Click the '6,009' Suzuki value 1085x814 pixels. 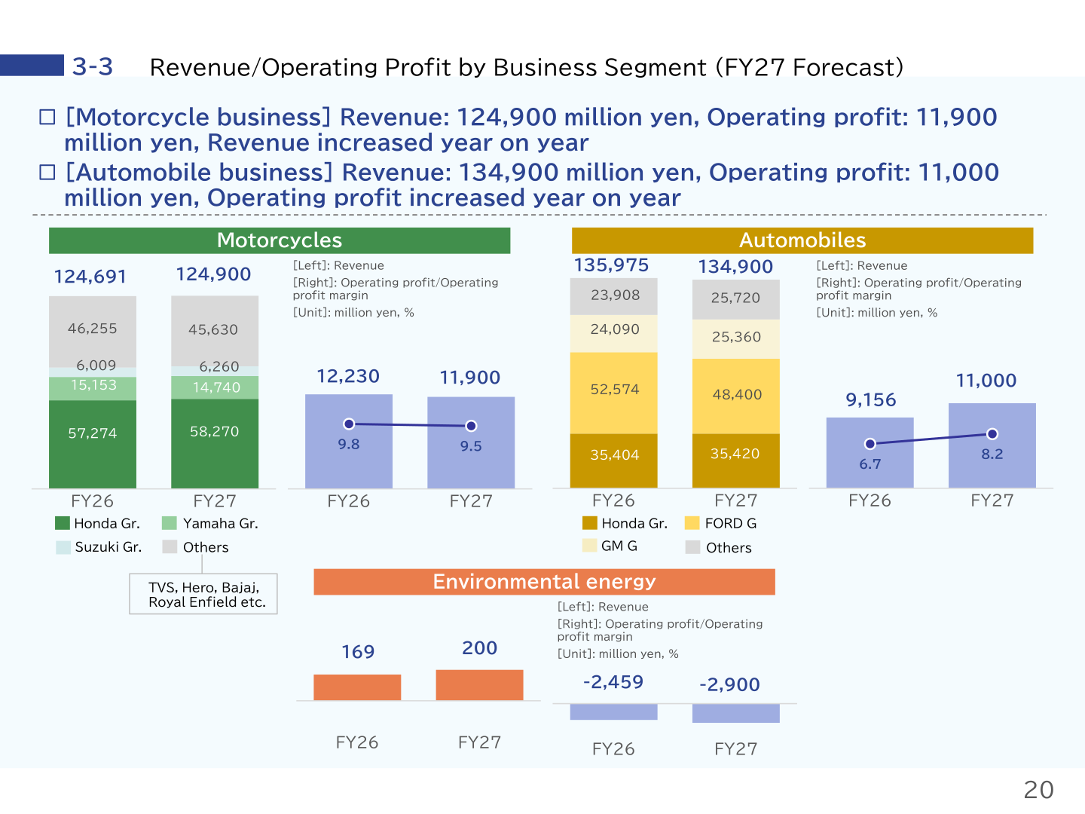[96, 366]
